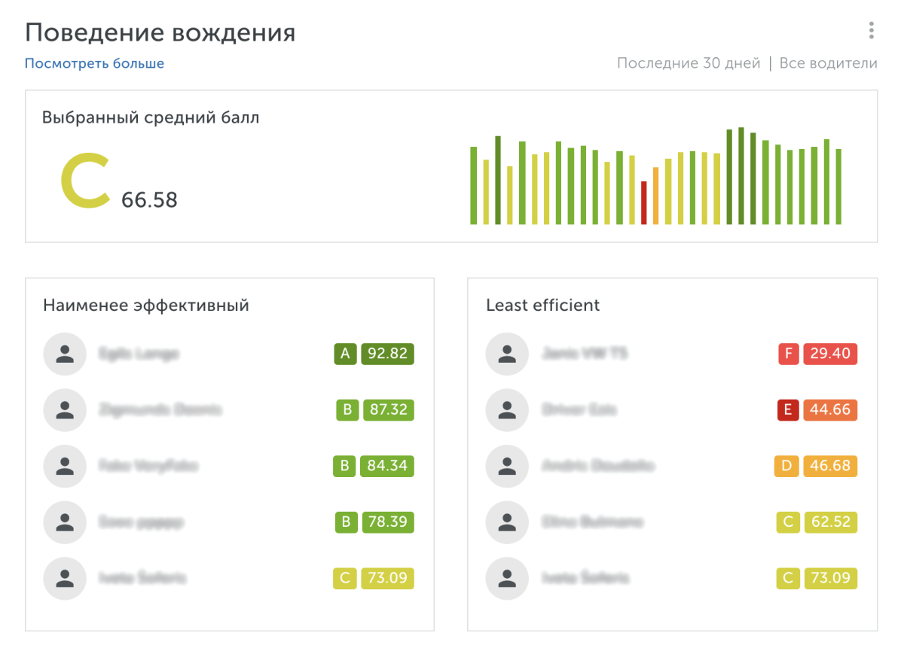The width and height of the screenshot is (904, 666).
Task: Open the 'Последние 30 дней' period filter
Action: click(689, 63)
